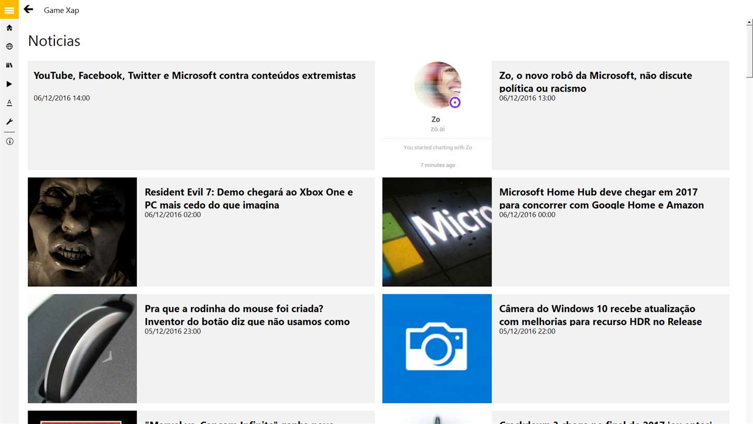The width and height of the screenshot is (753, 424).
Task: Click the date 06/12/2016 00:00
Action: pyautogui.click(x=527, y=215)
